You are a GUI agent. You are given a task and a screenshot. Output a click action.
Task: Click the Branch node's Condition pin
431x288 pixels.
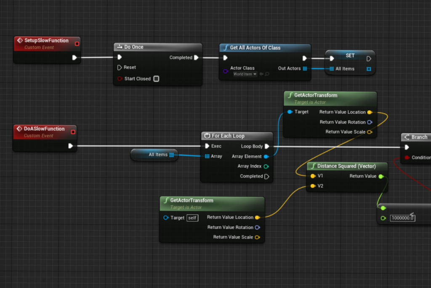pos(407,158)
